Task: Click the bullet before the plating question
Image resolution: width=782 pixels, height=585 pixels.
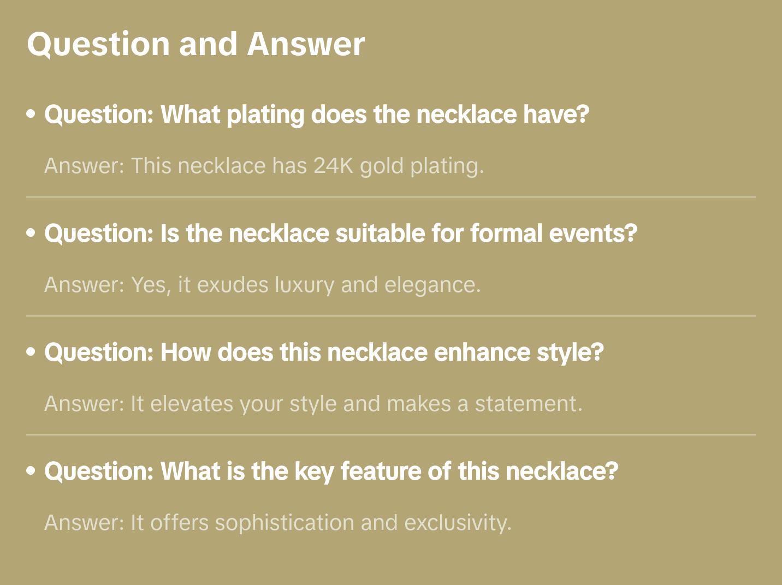Action: tap(31, 115)
